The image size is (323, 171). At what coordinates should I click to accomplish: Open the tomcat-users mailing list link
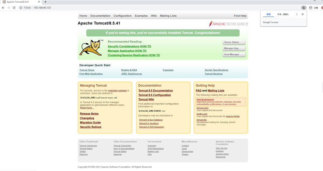[202, 108]
